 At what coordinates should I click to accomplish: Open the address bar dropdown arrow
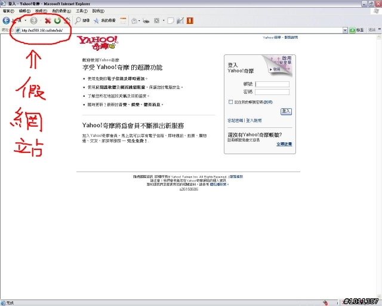click(x=345, y=30)
